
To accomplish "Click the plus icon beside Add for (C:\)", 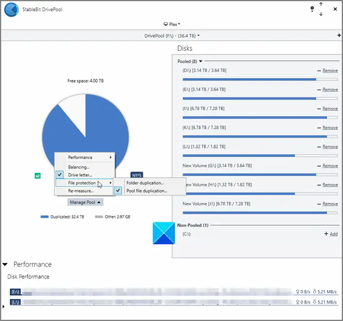I will click(326, 234).
